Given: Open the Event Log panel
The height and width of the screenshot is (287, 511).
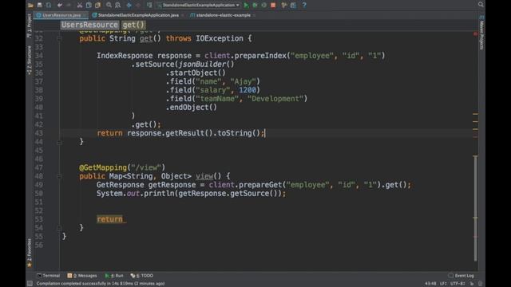Looking at the screenshot, I should pos(461,276).
